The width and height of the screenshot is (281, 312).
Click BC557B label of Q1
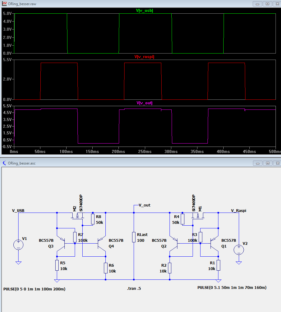pyautogui.click(x=229, y=240)
